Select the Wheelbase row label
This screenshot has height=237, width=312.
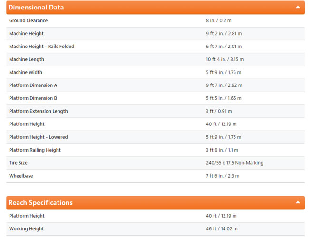coord(21,176)
